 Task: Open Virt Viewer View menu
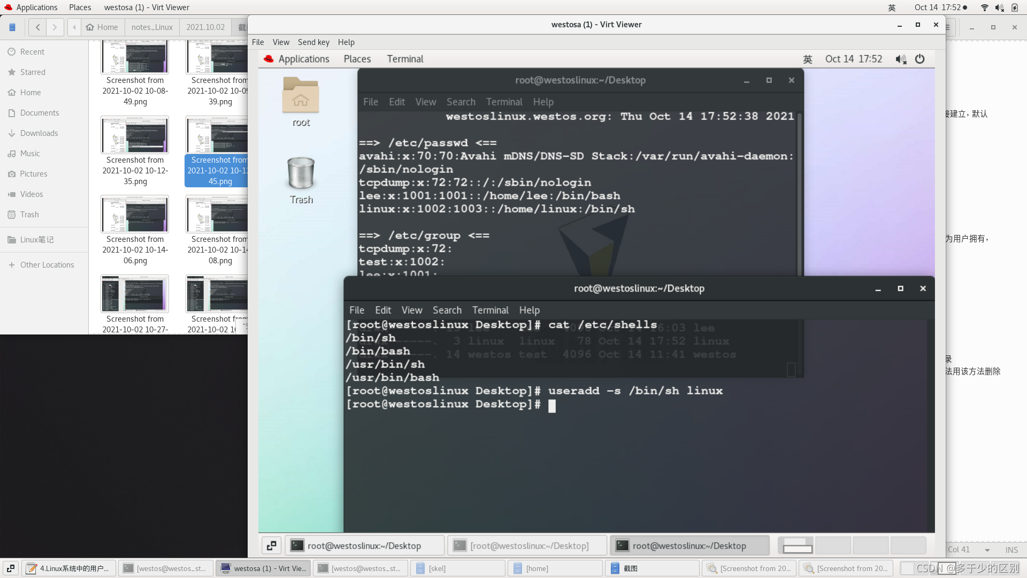[281, 42]
